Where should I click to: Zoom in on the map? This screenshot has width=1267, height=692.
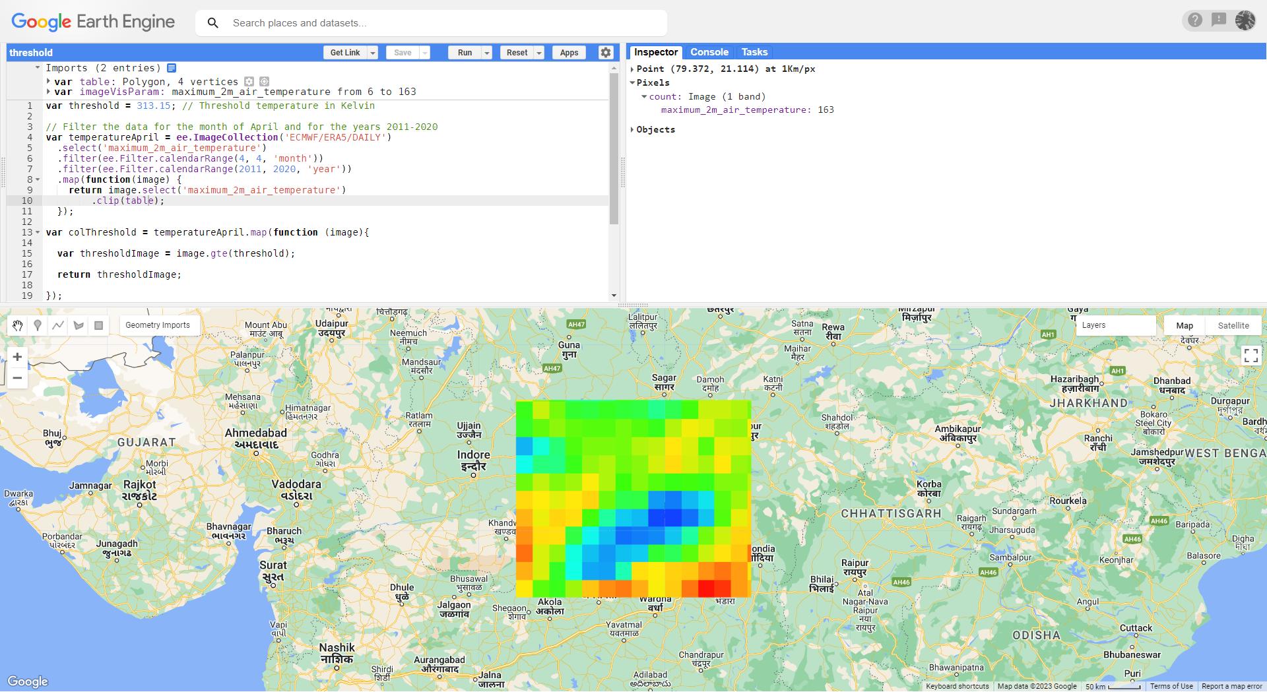pos(17,357)
